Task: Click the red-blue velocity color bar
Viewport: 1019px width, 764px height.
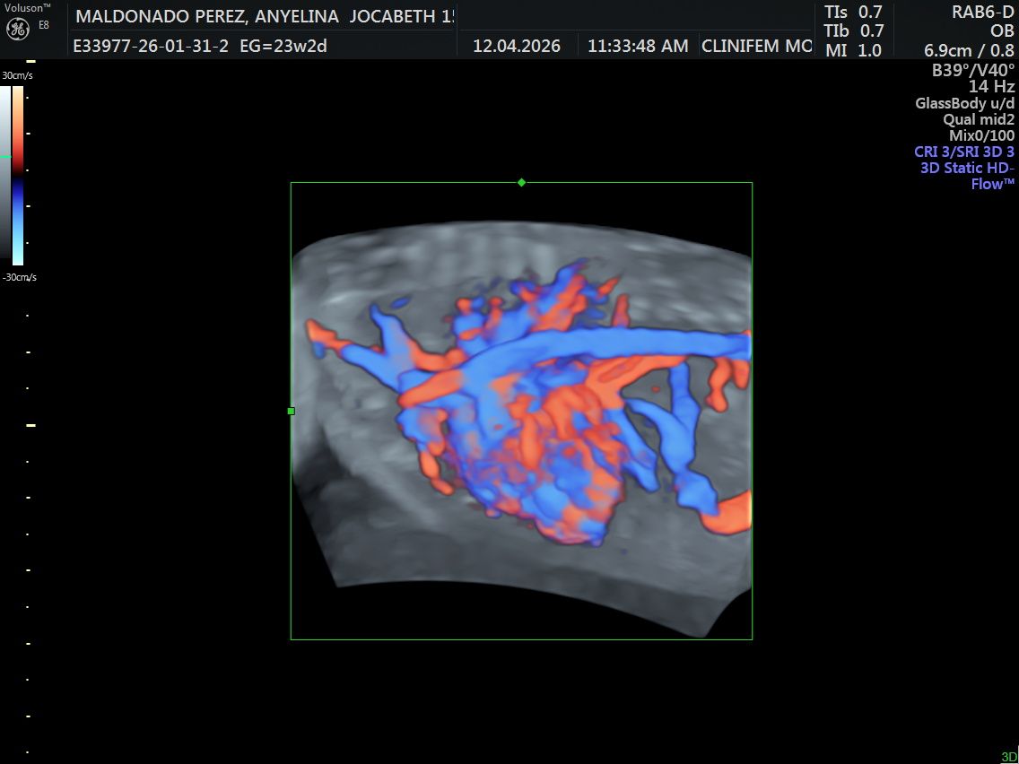Action: pos(18,176)
